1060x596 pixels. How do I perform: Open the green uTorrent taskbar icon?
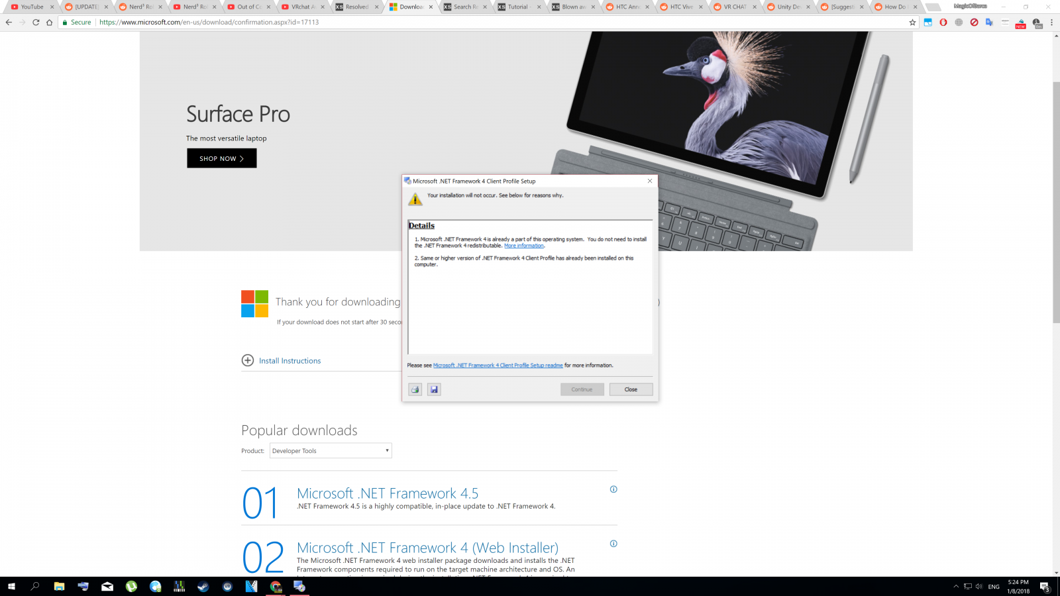pos(131,586)
